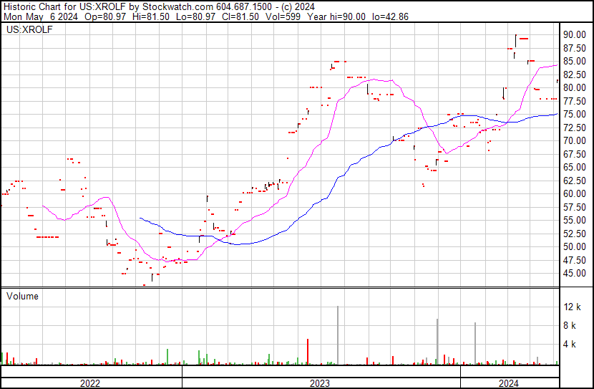Click the 90.00 price axis label
The height and width of the screenshot is (389, 594).
pos(575,35)
